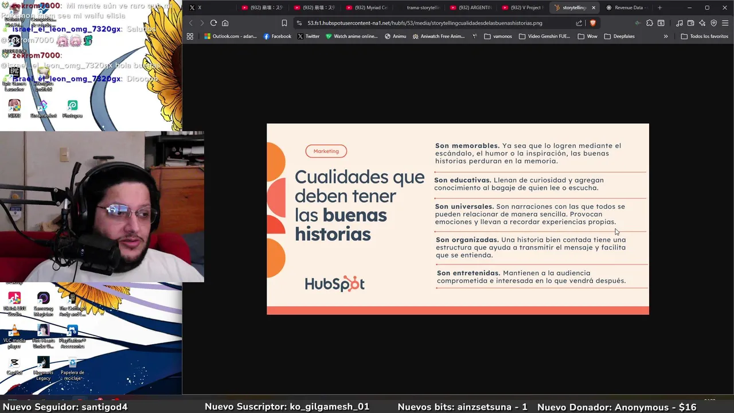Click the Marketing tag on the slide
Image resolution: width=734 pixels, height=413 pixels.
(326, 151)
